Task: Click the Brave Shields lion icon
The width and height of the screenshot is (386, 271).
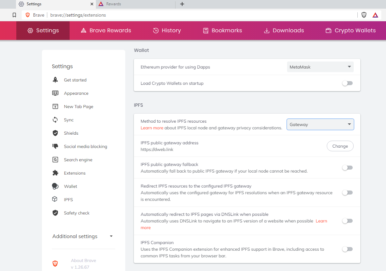Action: (364, 15)
